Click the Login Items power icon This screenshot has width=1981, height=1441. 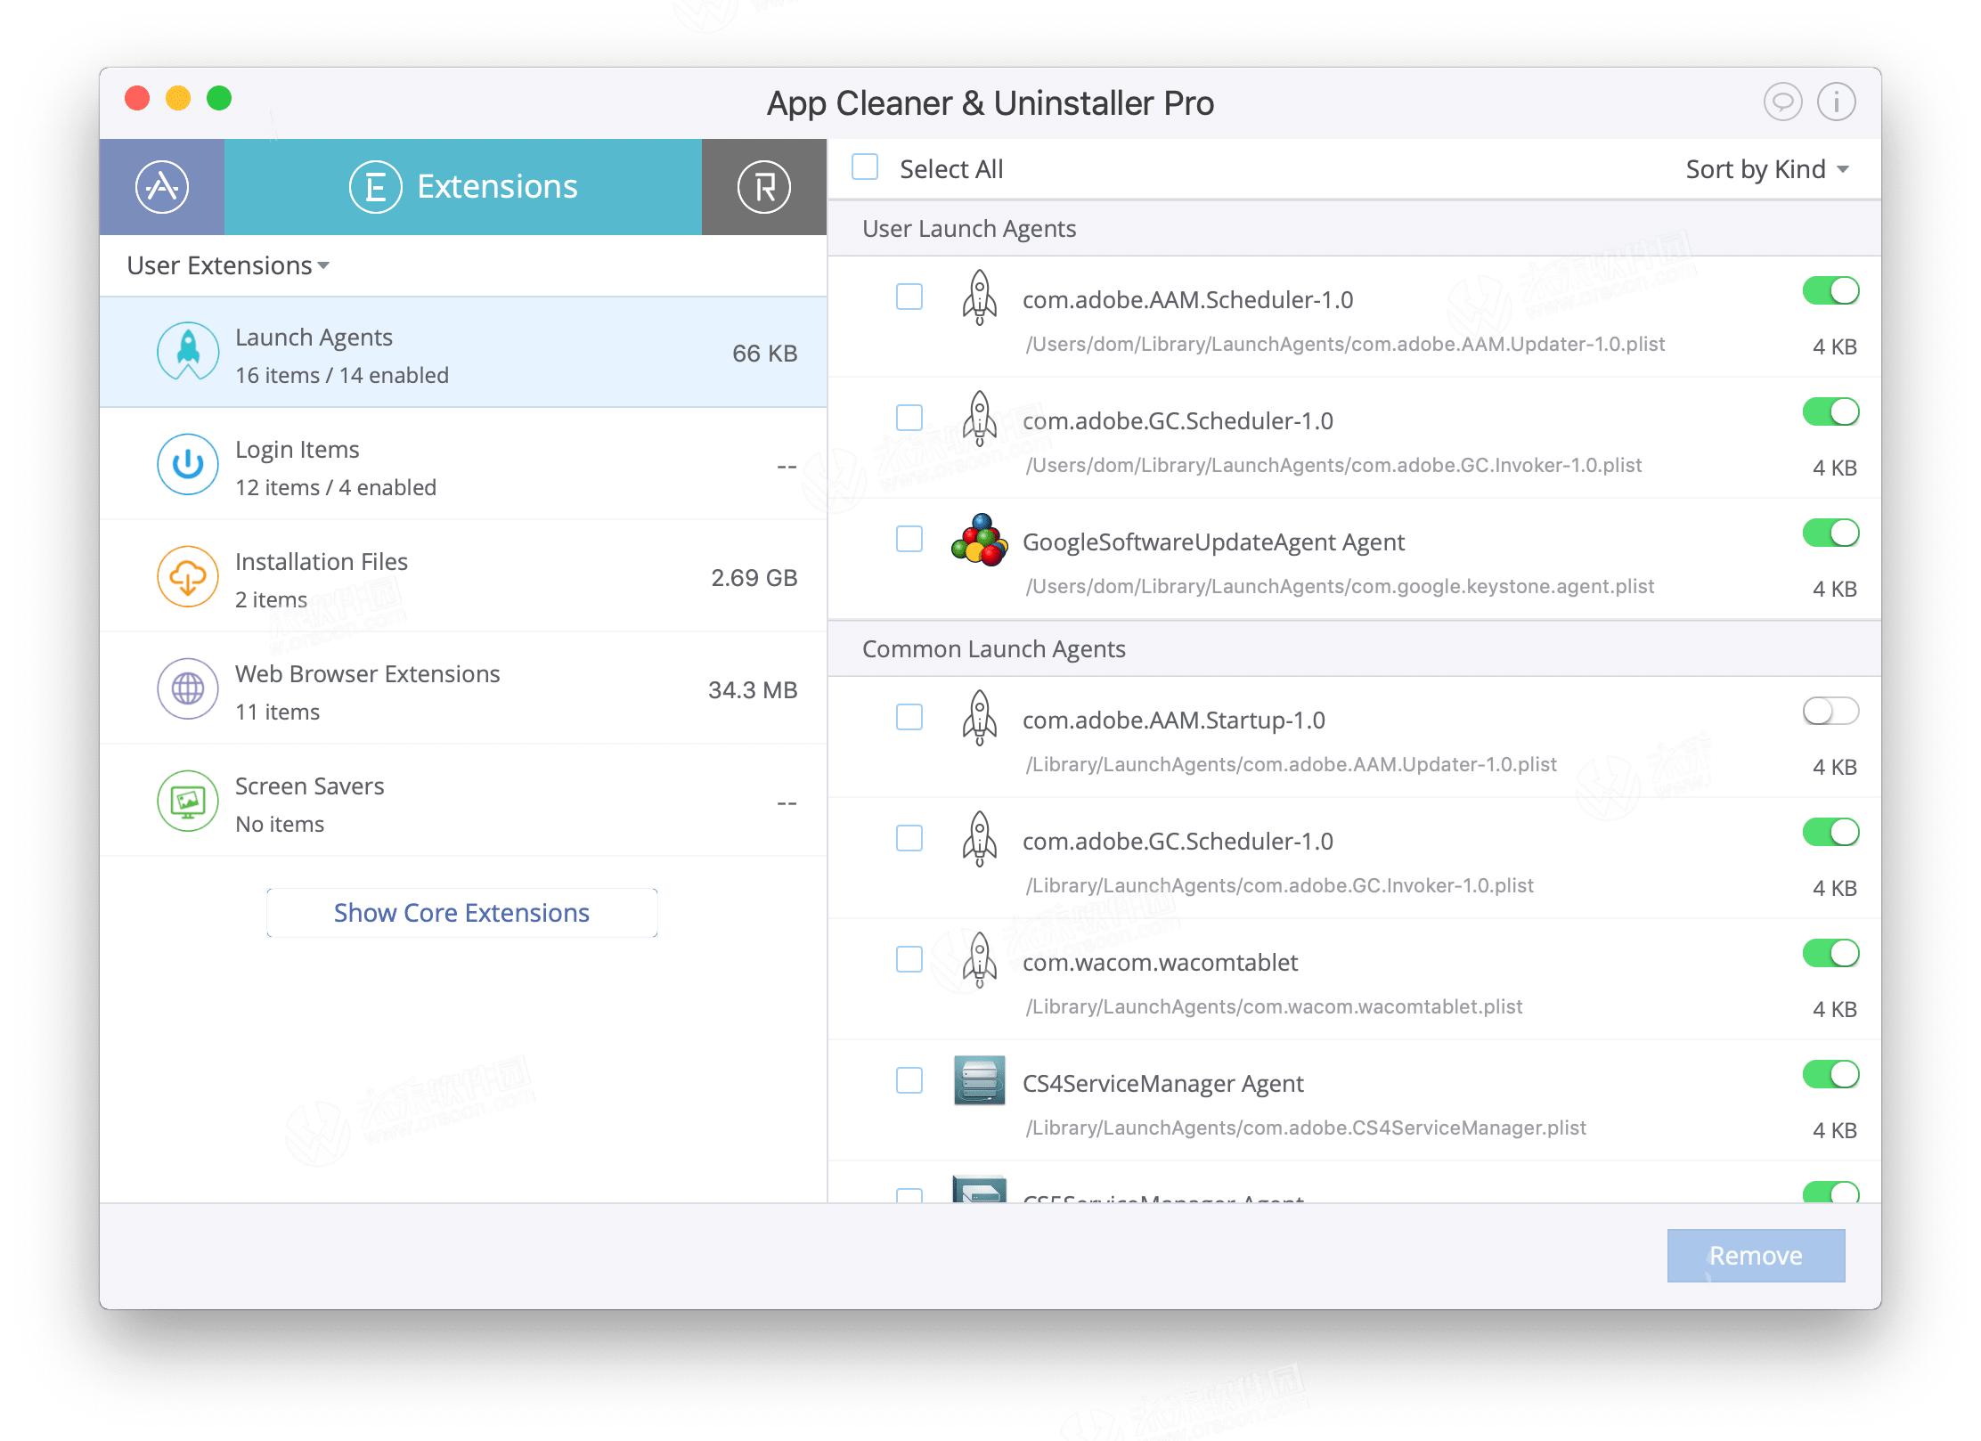click(187, 464)
